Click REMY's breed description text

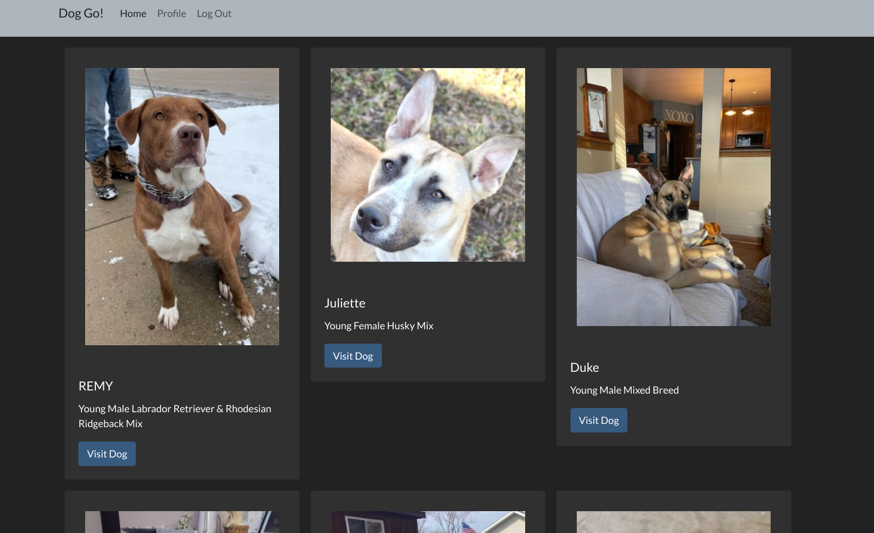click(175, 415)
